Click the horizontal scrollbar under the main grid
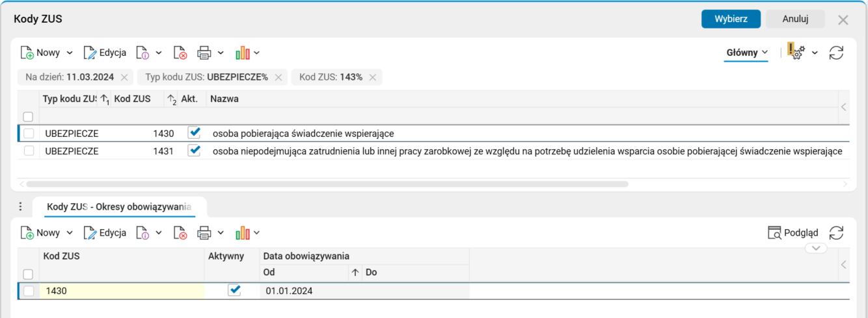Image resolution: width=868 pixels, height=318 pixels. point(325,184)
